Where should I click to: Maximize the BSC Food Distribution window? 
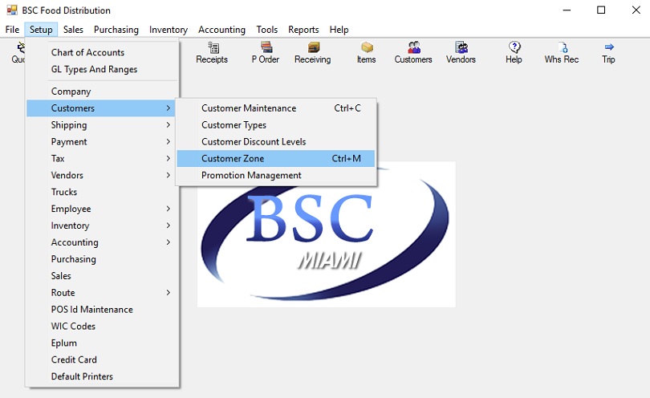click(601, 10)
